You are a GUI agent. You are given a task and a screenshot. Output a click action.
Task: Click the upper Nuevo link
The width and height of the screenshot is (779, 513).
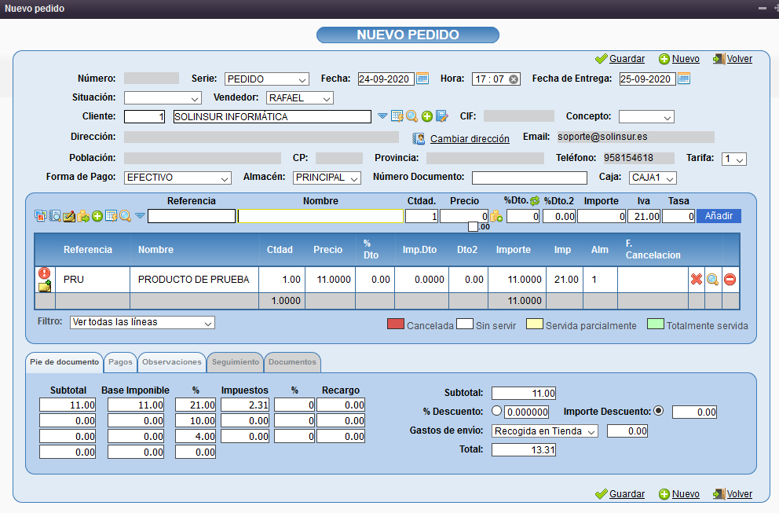686,59
